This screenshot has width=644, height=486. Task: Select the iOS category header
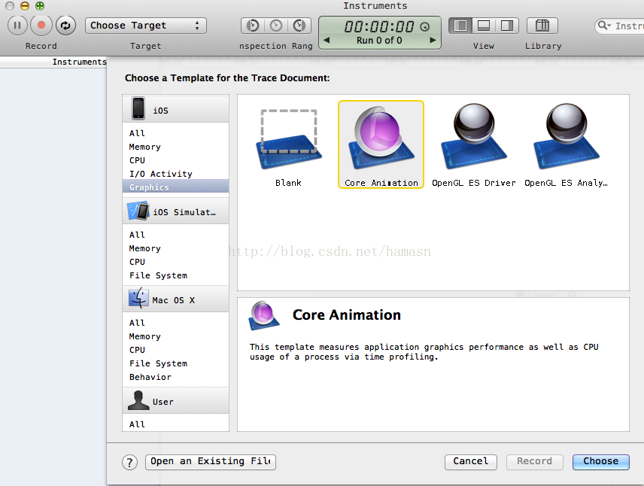176,109
